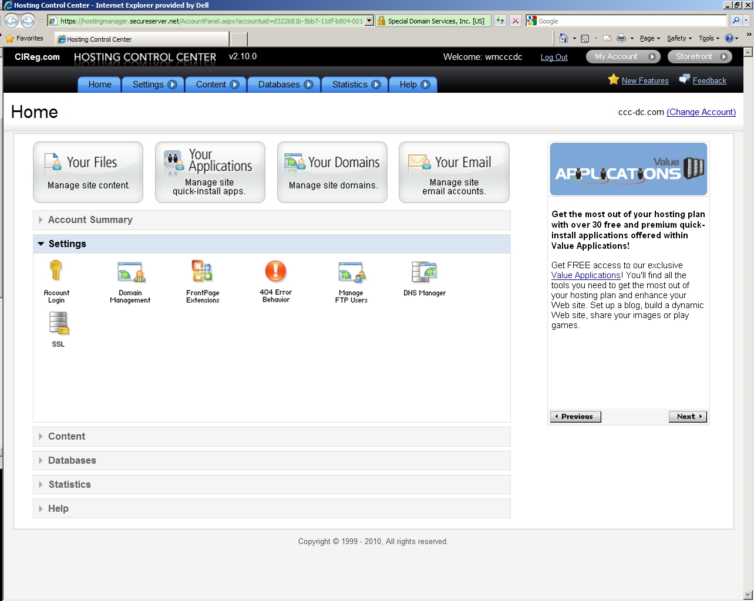
Task: Click the Value Applications banner image
Action: coord(628,169)
